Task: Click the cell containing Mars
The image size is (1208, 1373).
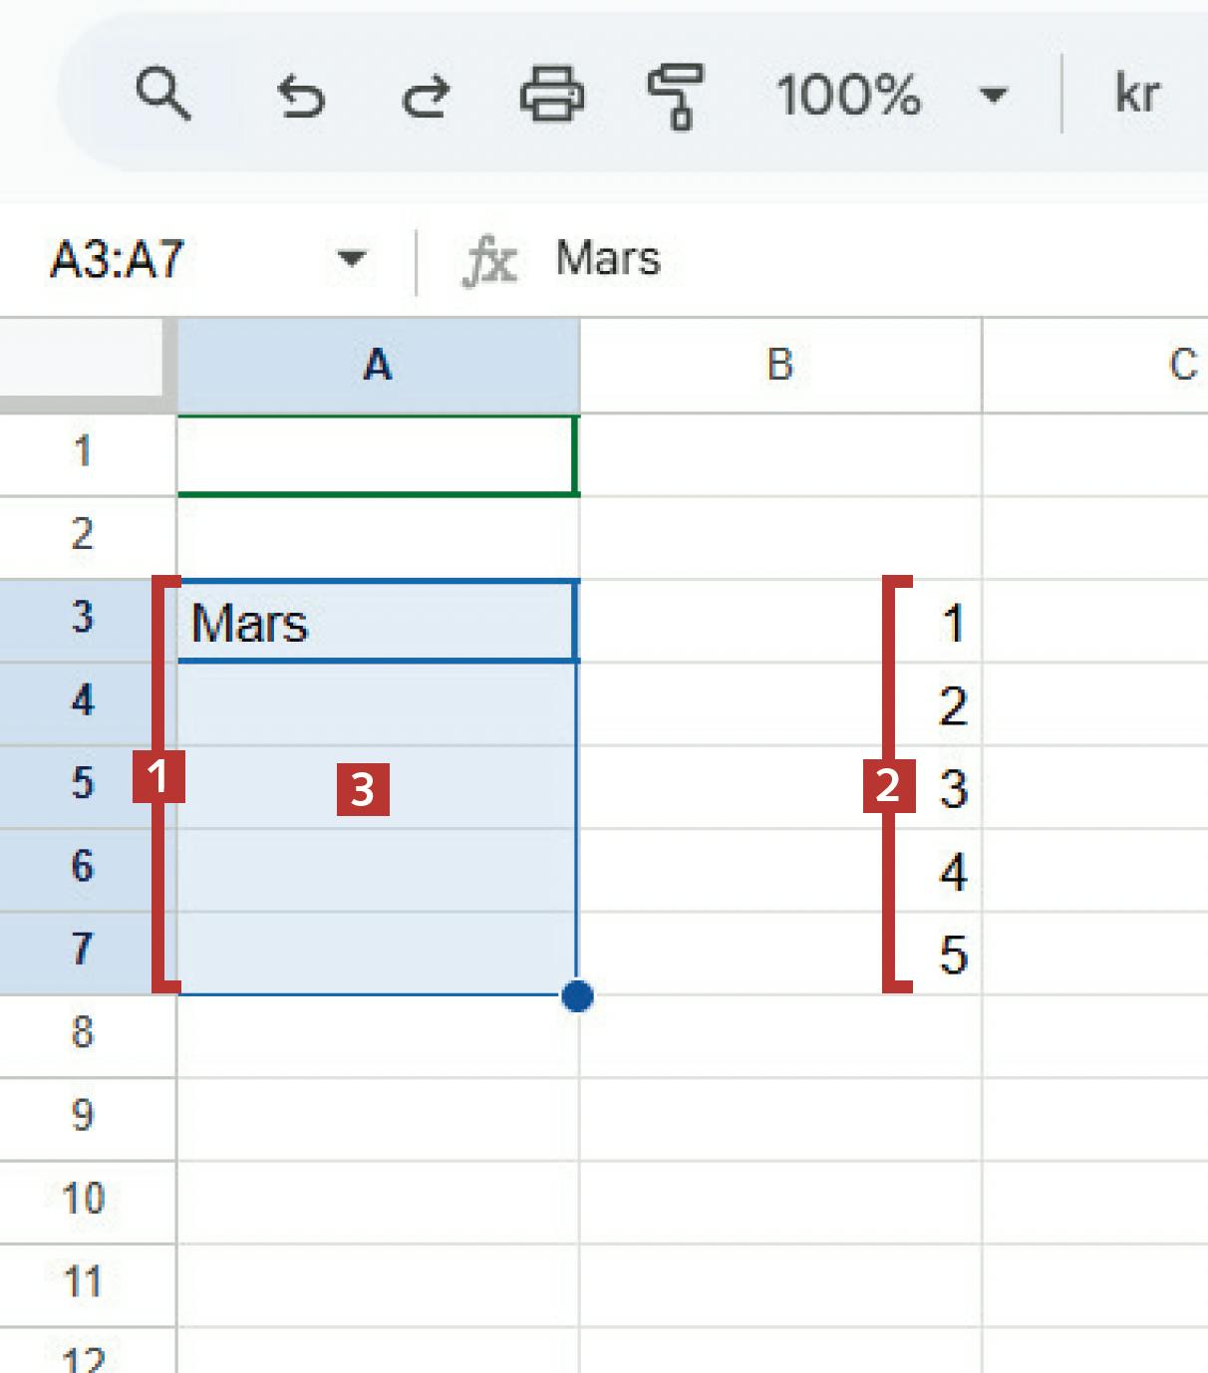Action: (x=377, y=623)
